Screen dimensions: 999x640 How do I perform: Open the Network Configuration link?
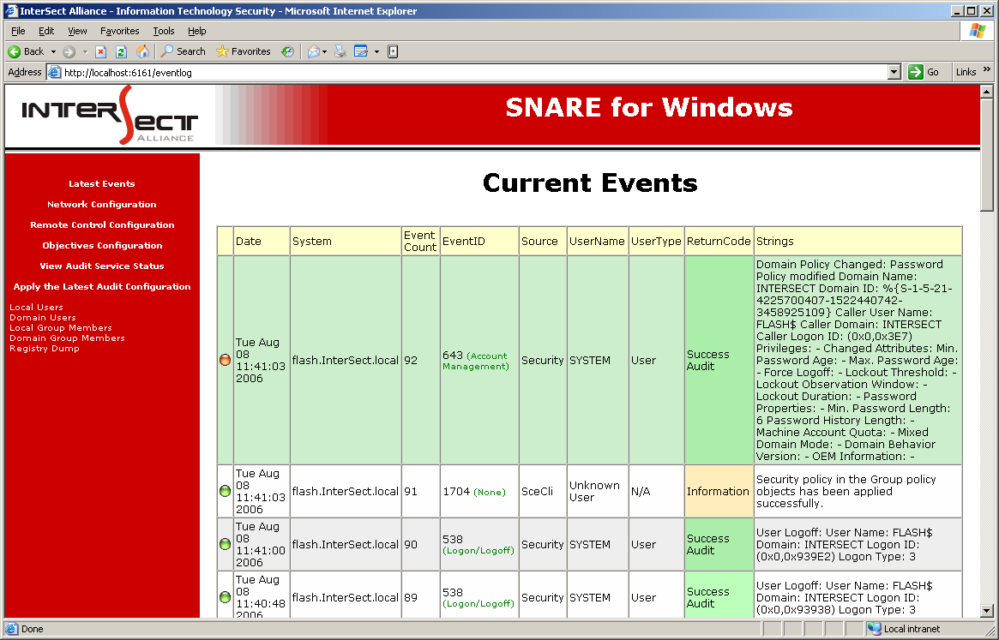click(102, 205)
